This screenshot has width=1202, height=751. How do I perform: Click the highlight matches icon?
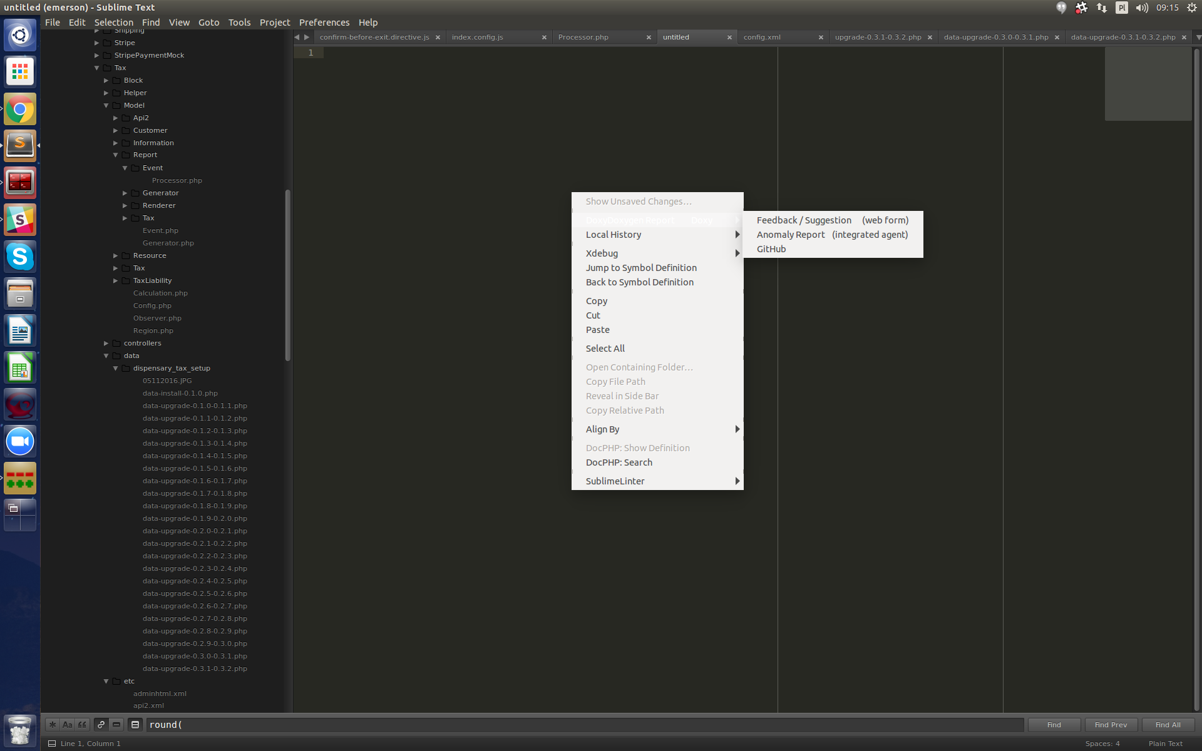point(135,725)
